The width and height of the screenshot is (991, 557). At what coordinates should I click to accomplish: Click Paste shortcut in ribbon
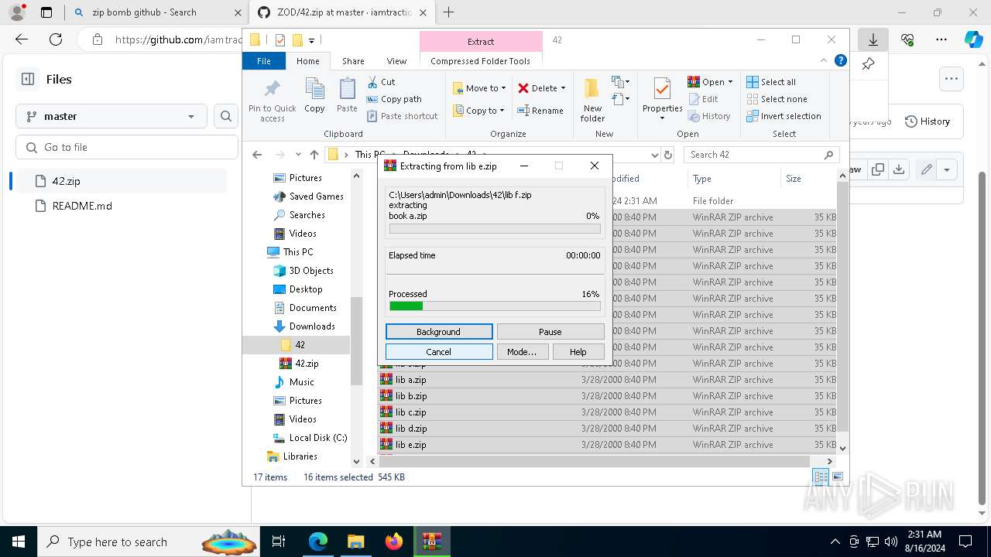tap(402, 116)
